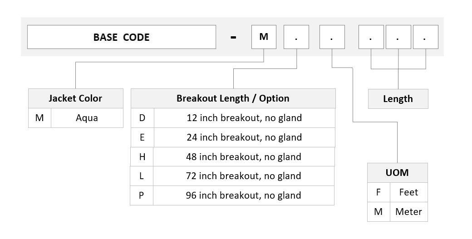Select the M code box after the dash

pyautogui.click(x=264, y=37)
